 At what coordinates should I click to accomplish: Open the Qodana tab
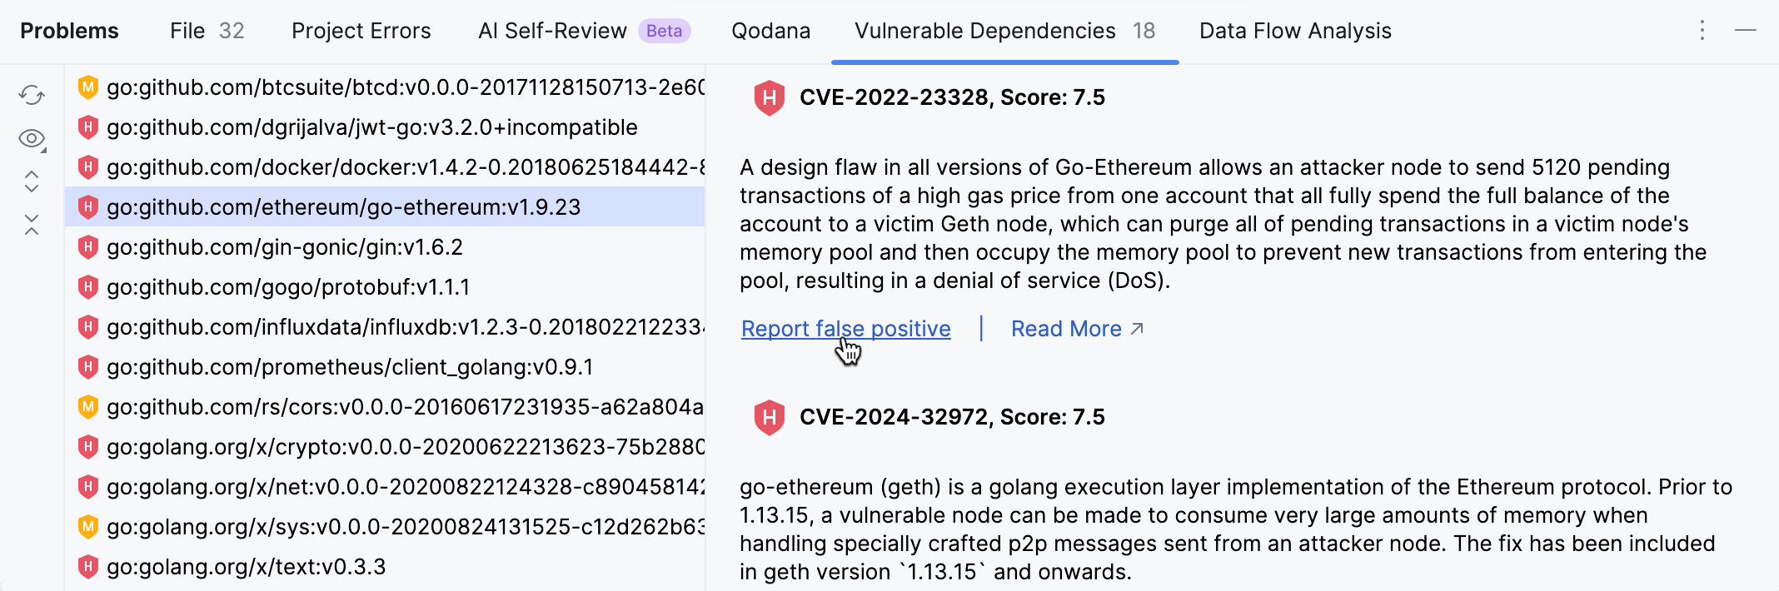[x=770, y=31]
